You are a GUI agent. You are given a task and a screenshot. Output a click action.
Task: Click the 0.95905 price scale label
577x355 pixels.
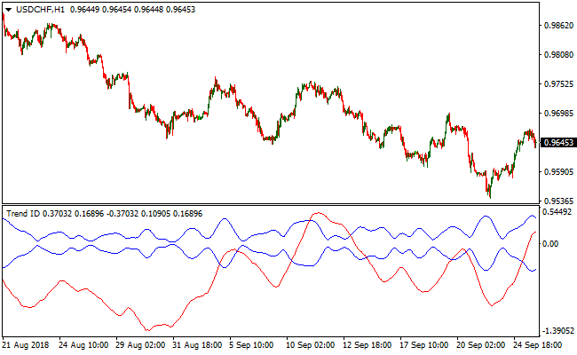point(558,172)
